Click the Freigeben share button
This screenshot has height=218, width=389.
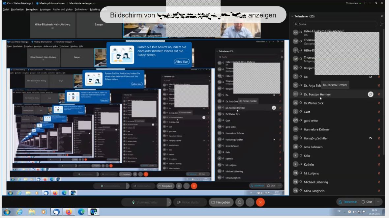coord(221,202)
